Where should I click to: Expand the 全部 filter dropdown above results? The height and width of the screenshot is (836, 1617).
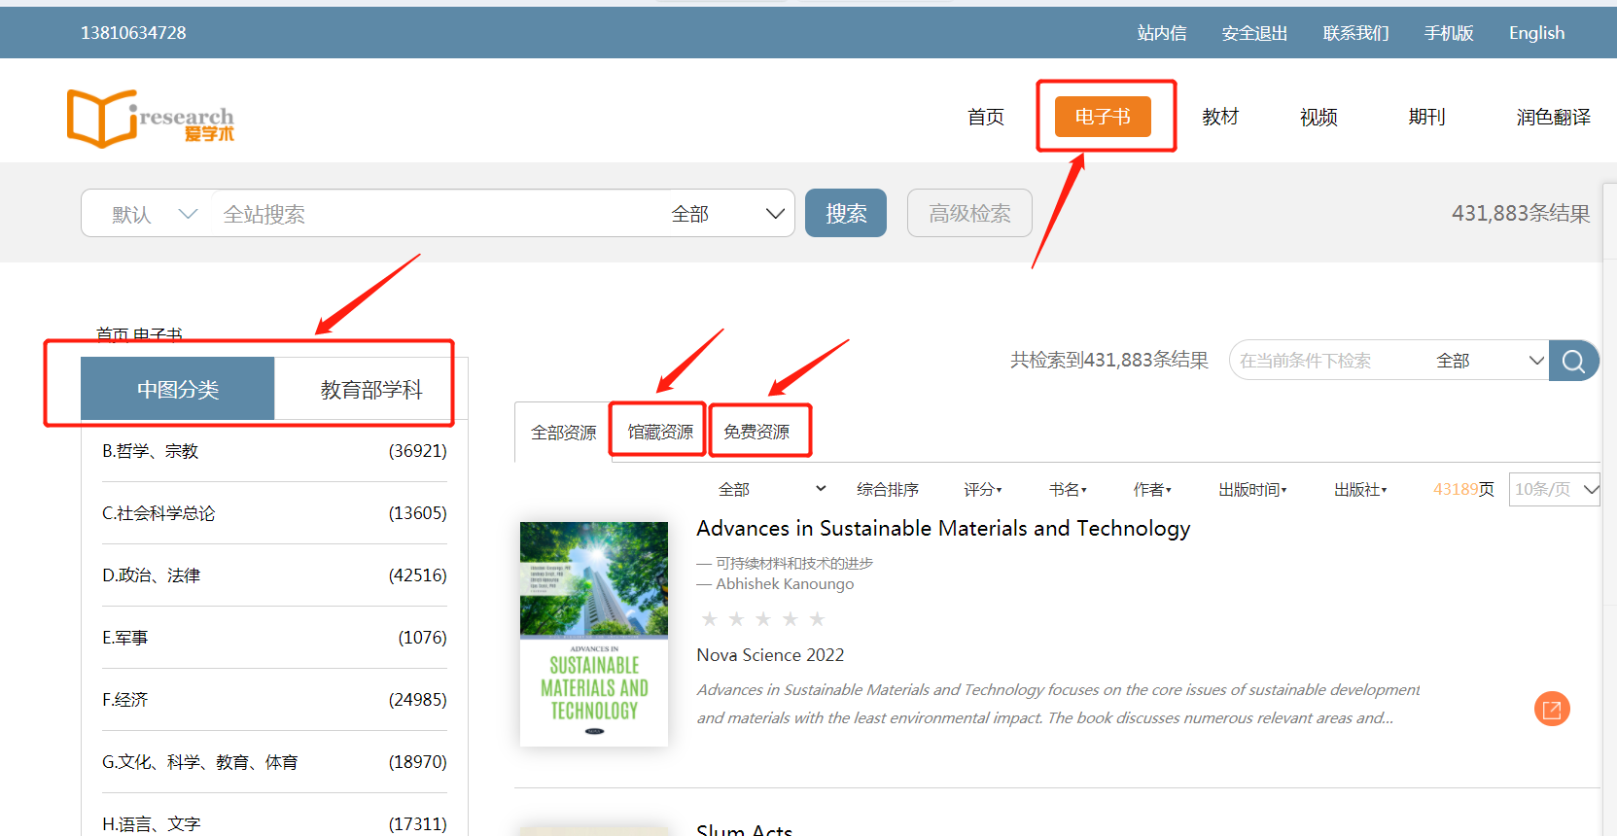[x=772, y=489]
